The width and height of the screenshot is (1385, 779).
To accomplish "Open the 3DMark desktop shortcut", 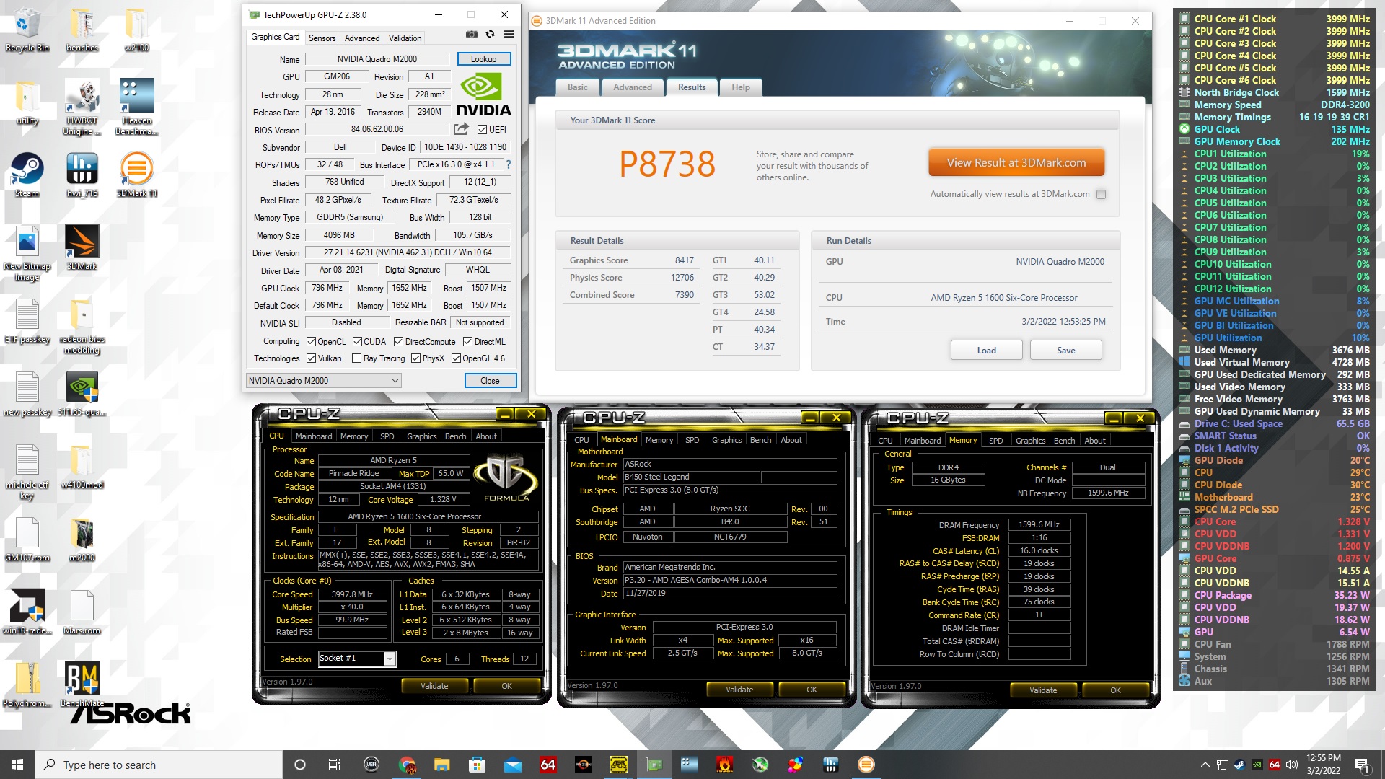I will tap(82, 247).
